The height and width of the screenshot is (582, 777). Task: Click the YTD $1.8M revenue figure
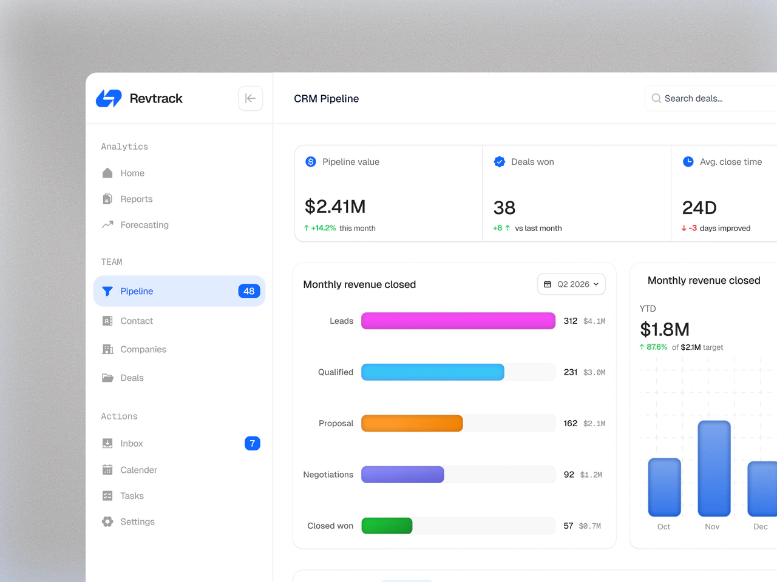pos(665,329)
